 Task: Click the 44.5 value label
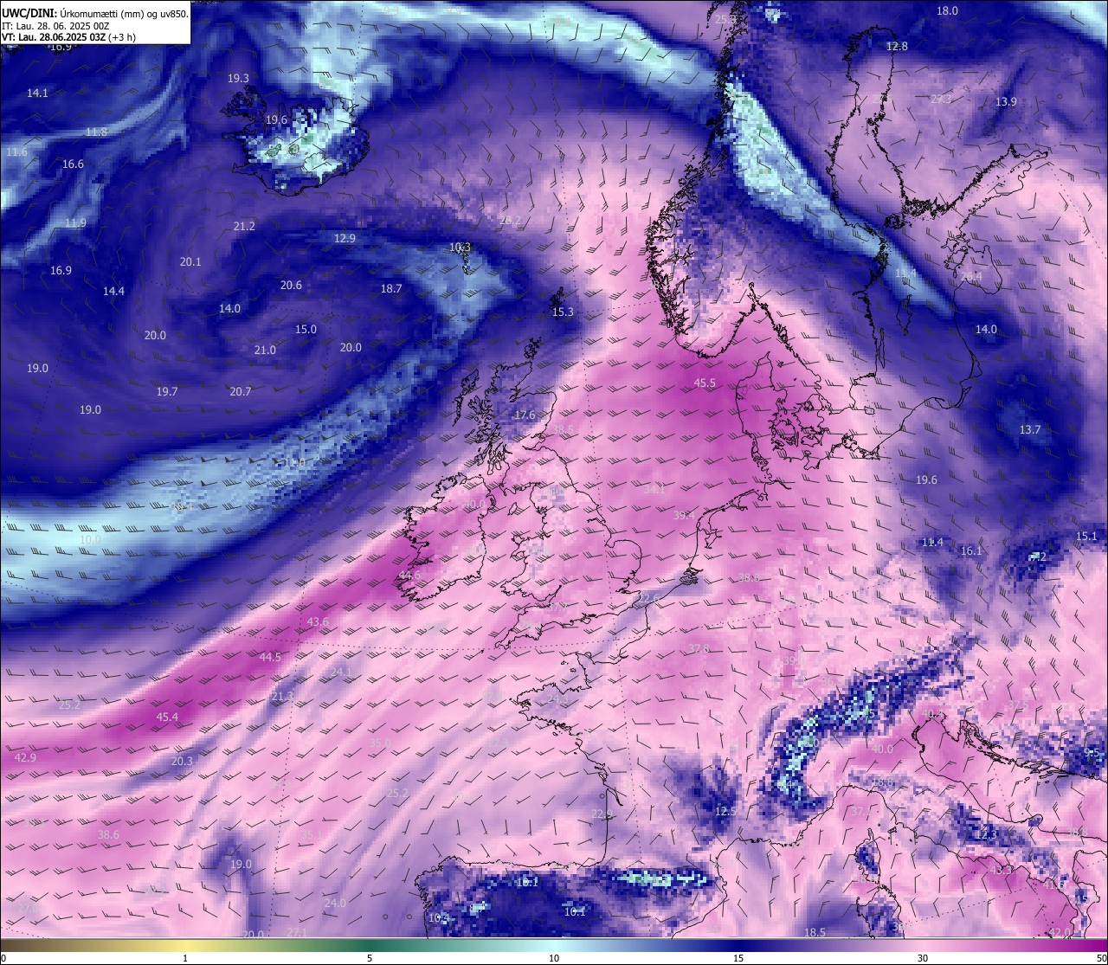pos(270,657)
